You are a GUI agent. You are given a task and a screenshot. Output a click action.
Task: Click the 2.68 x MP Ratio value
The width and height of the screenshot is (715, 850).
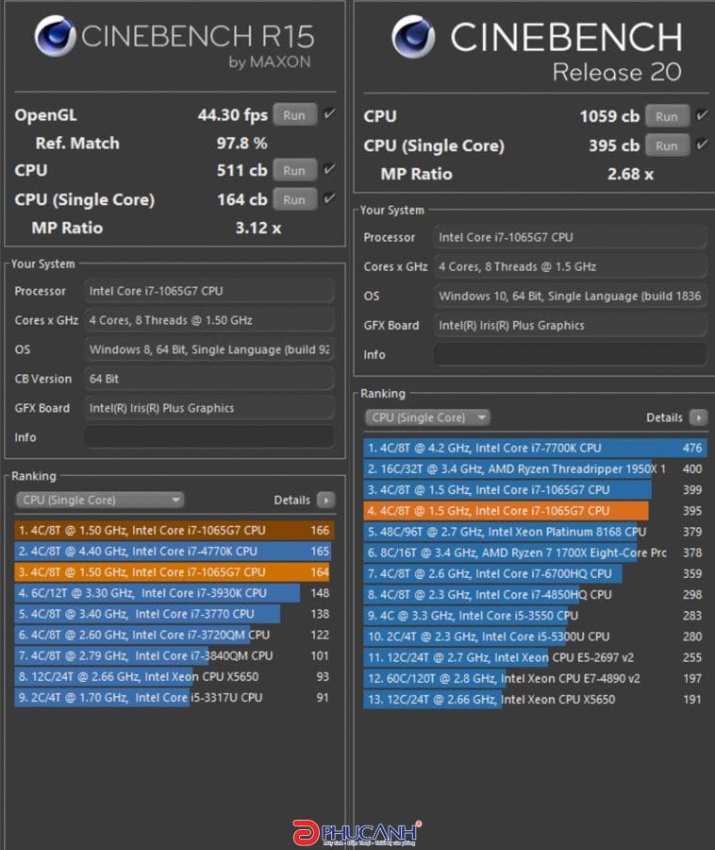[x=630, y=174]
